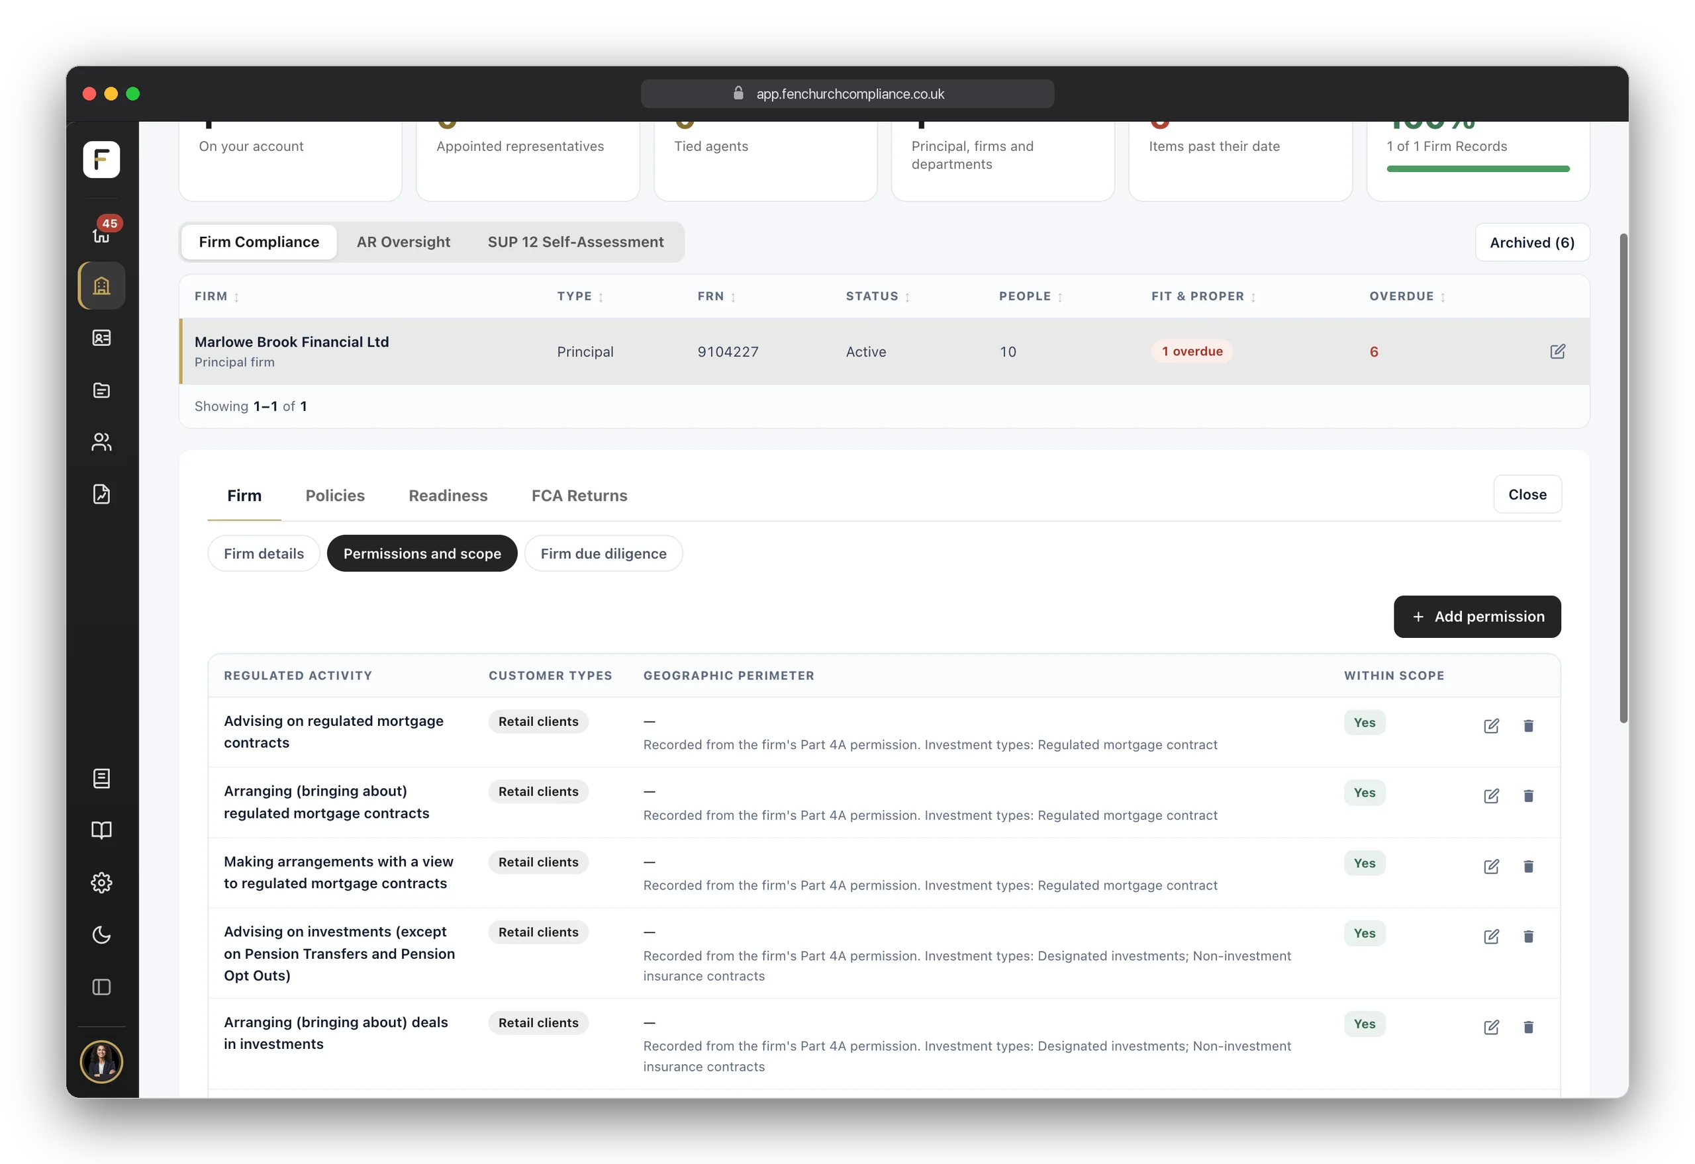Select the Firm due diligence pill

[x=603, y=554]
